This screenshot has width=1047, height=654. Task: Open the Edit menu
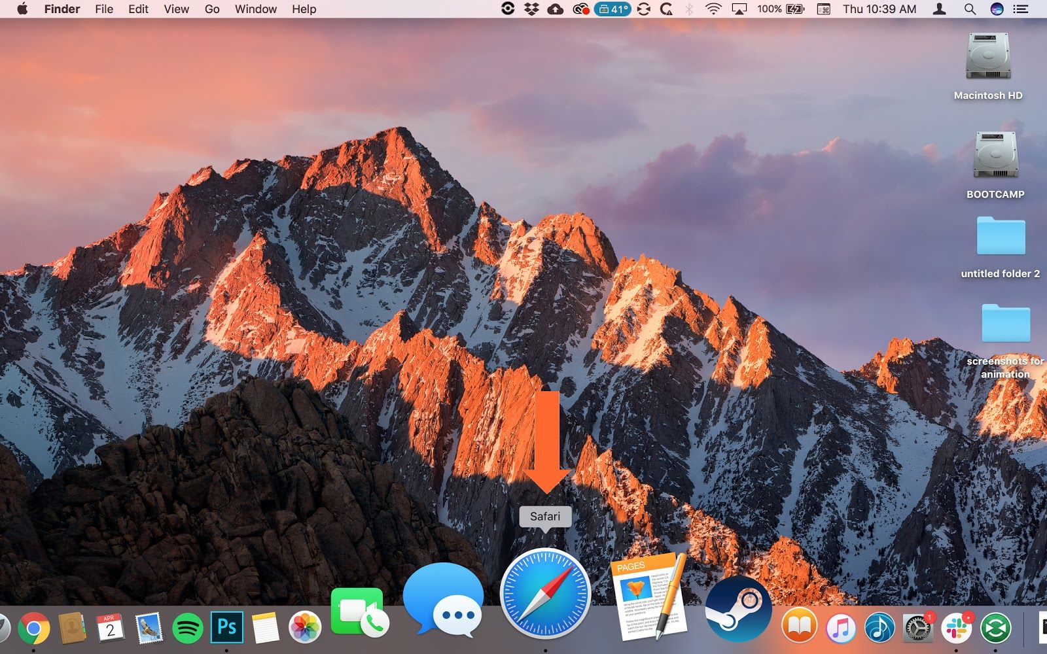tap(138, 9)
